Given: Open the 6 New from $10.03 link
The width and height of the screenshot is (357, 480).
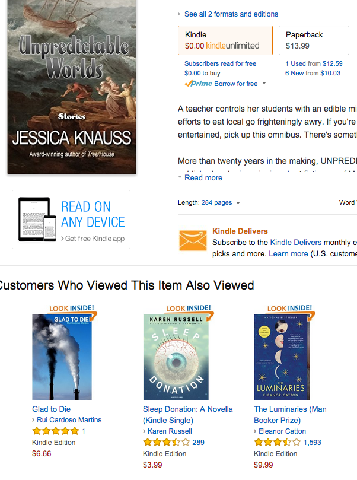Looking at the screenshot, I should click(x=313, y=73).
